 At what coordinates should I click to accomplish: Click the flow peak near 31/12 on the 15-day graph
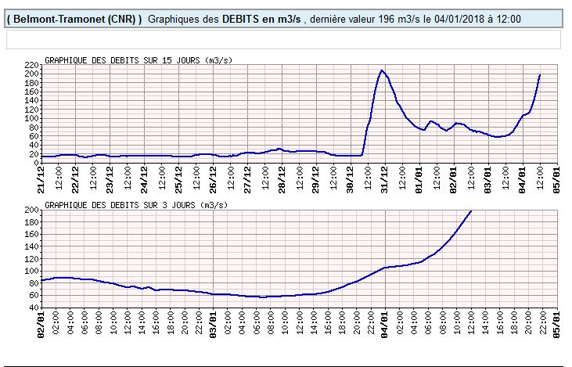pyautogui.click(x=382, y=70)
